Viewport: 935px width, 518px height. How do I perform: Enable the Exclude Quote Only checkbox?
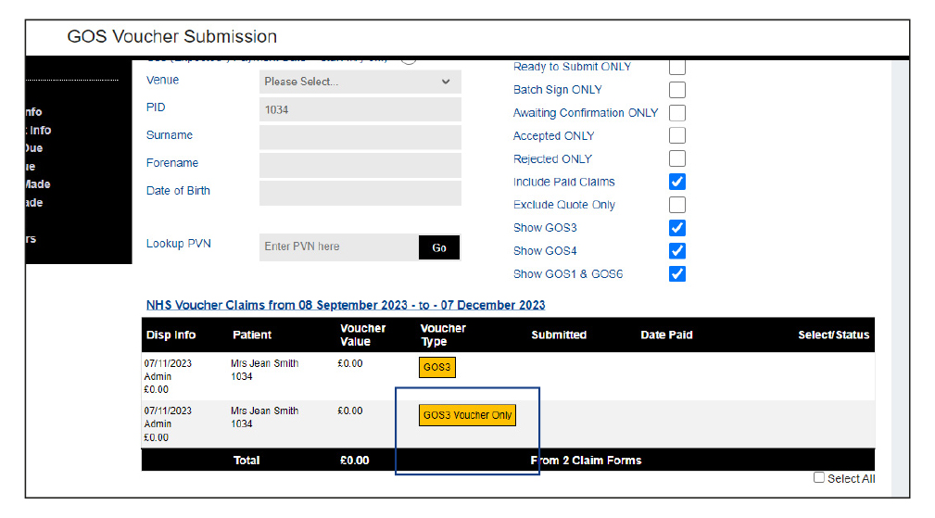(677, 205)
